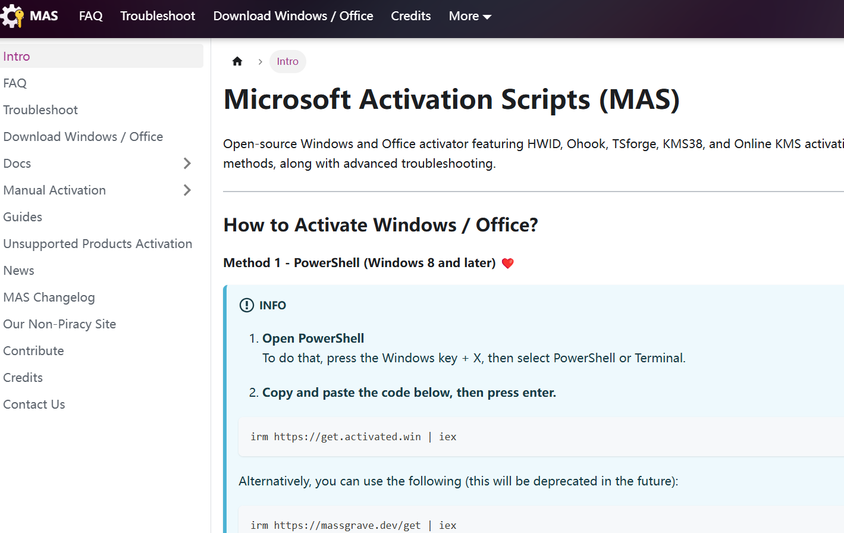Go to Download Windows / Office navbar link
This screenshot has height=533, width=844.
pyautogui.click(x=293, y=16)
